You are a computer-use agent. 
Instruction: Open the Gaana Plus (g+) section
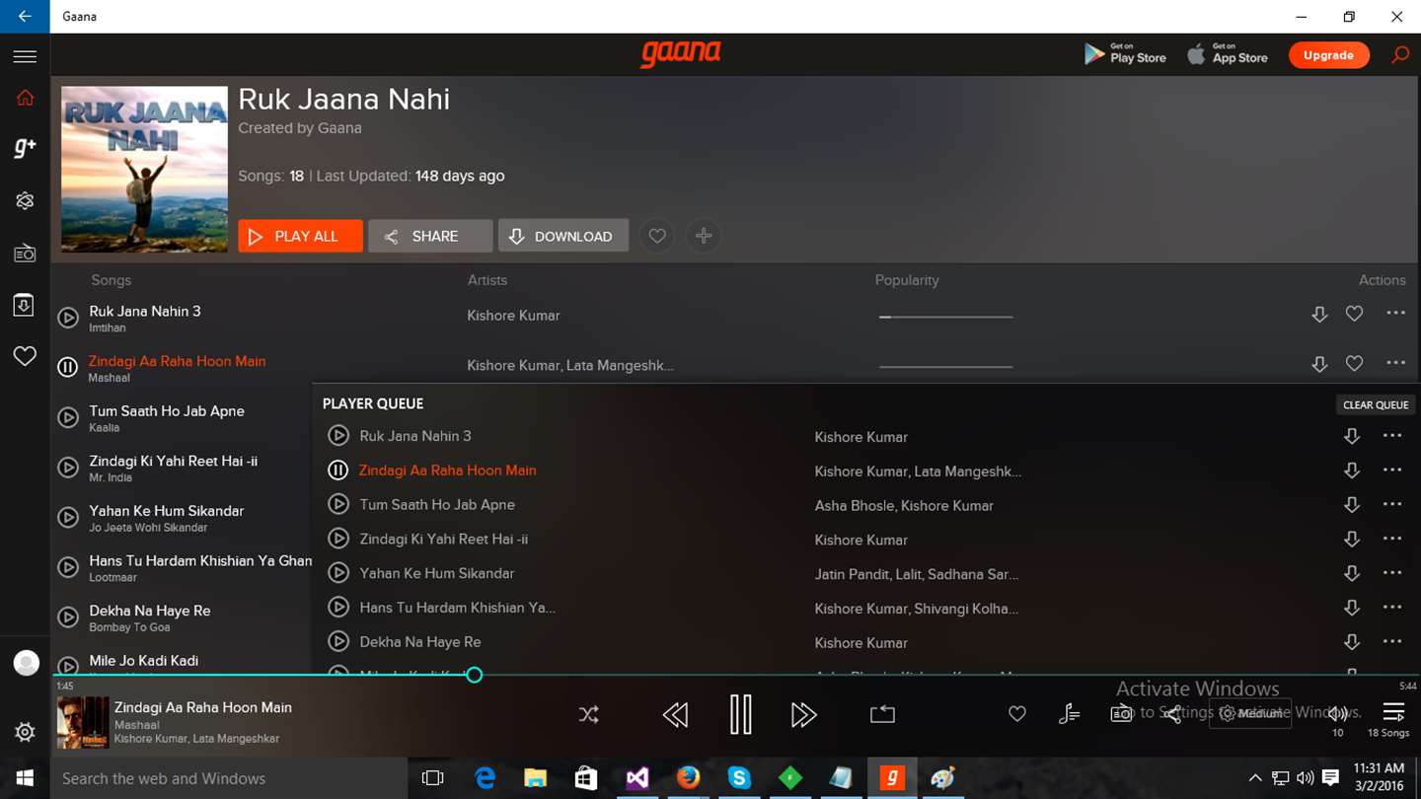(25, 148)
